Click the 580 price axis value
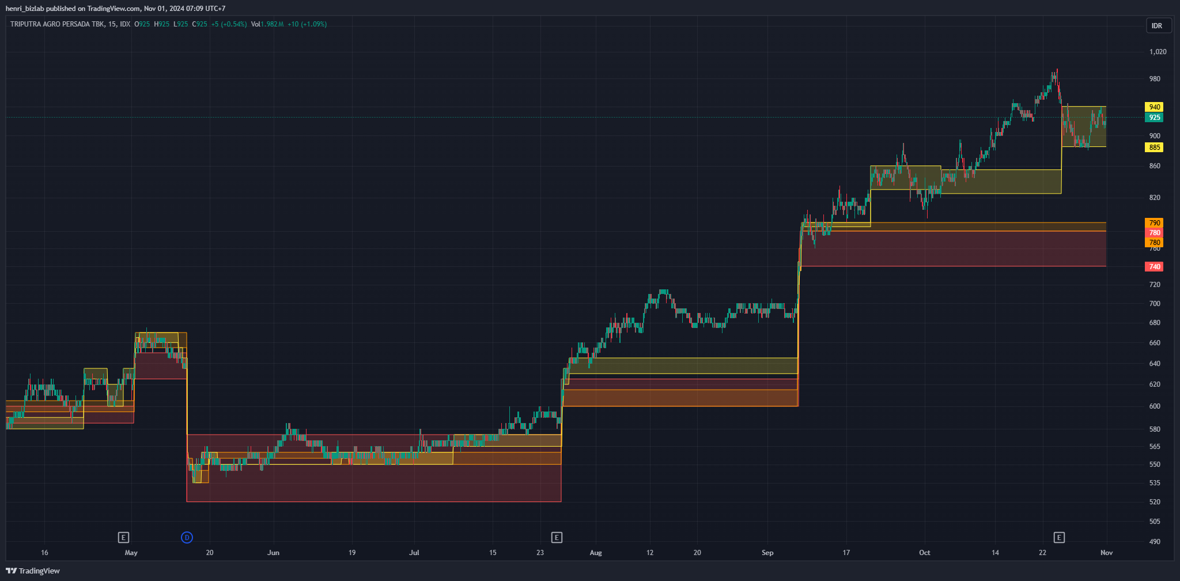 tap(1155, 429)
